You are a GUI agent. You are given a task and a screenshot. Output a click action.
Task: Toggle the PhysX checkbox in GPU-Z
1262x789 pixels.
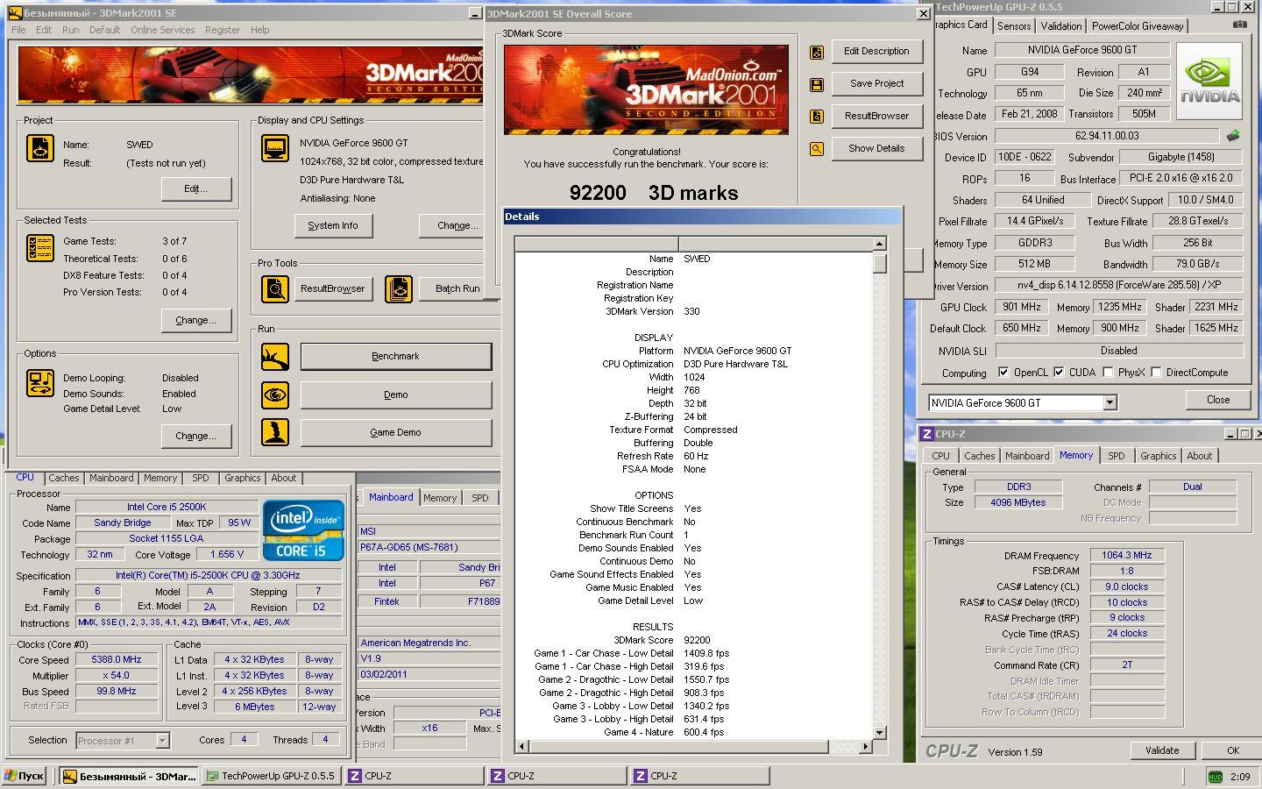pyautogui.click(x=1108, y=373)
